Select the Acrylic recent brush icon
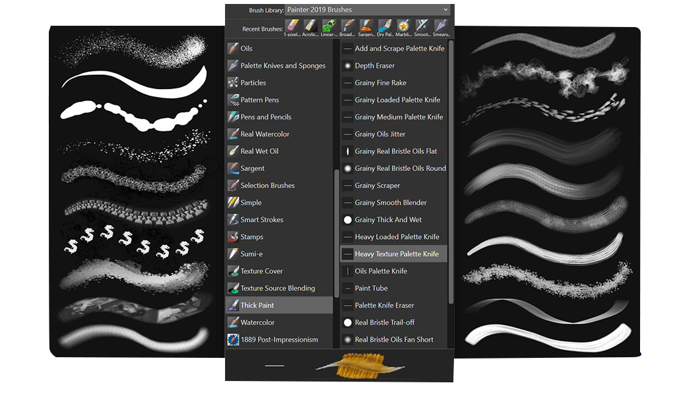Image resolution: width=679 pixels, height=414 pixels. tap(310, 25)
